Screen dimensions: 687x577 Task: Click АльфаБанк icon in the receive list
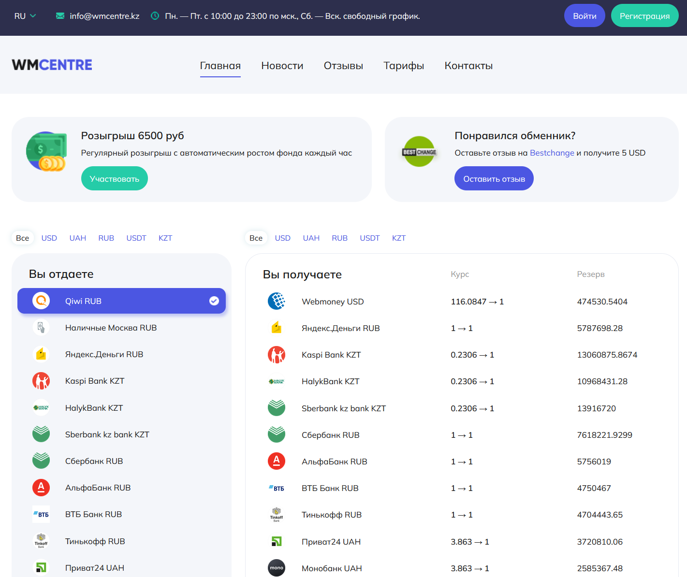pyautogui.click(x=277, y=462)
